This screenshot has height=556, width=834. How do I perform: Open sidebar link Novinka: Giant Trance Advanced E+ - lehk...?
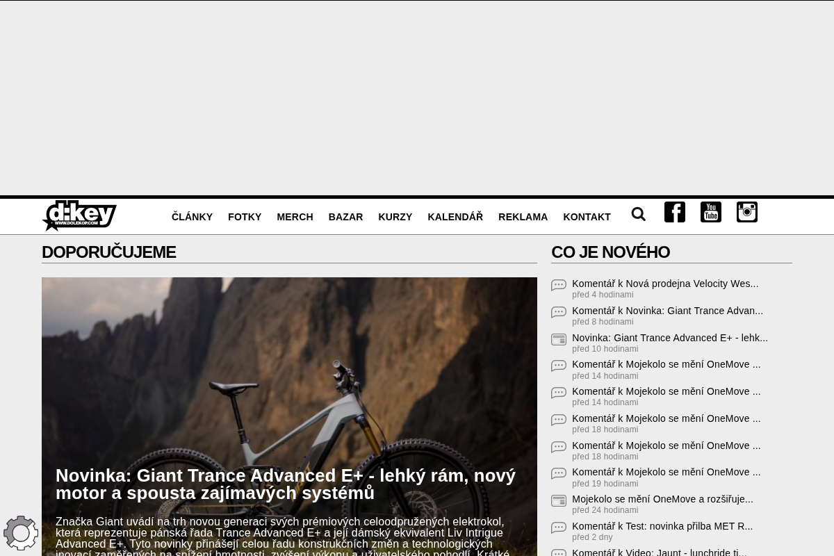tap(670, 338)
